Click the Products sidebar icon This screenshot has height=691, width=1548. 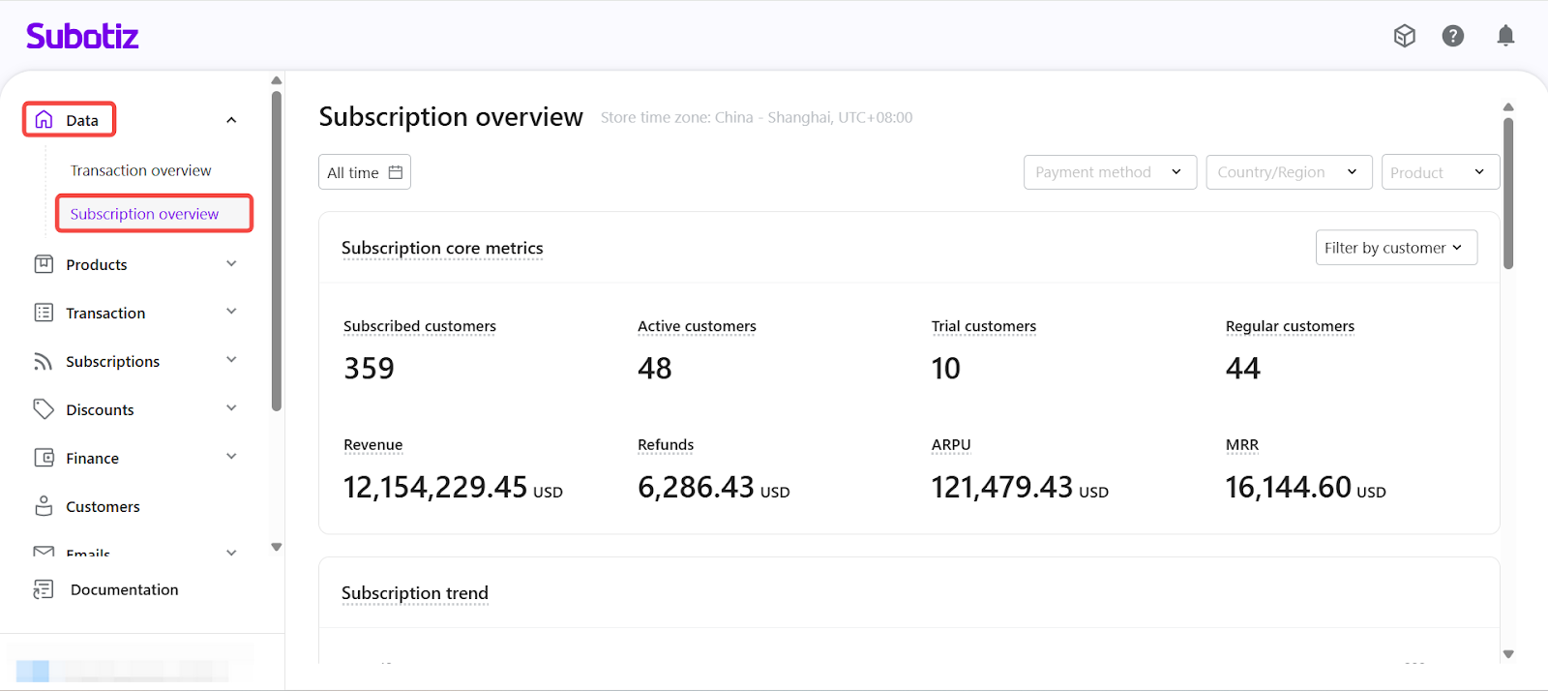click(44, 264)
